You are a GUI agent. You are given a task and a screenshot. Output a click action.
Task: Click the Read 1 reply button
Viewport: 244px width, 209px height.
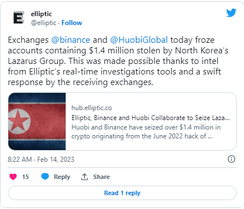click(x=122, y=193)
